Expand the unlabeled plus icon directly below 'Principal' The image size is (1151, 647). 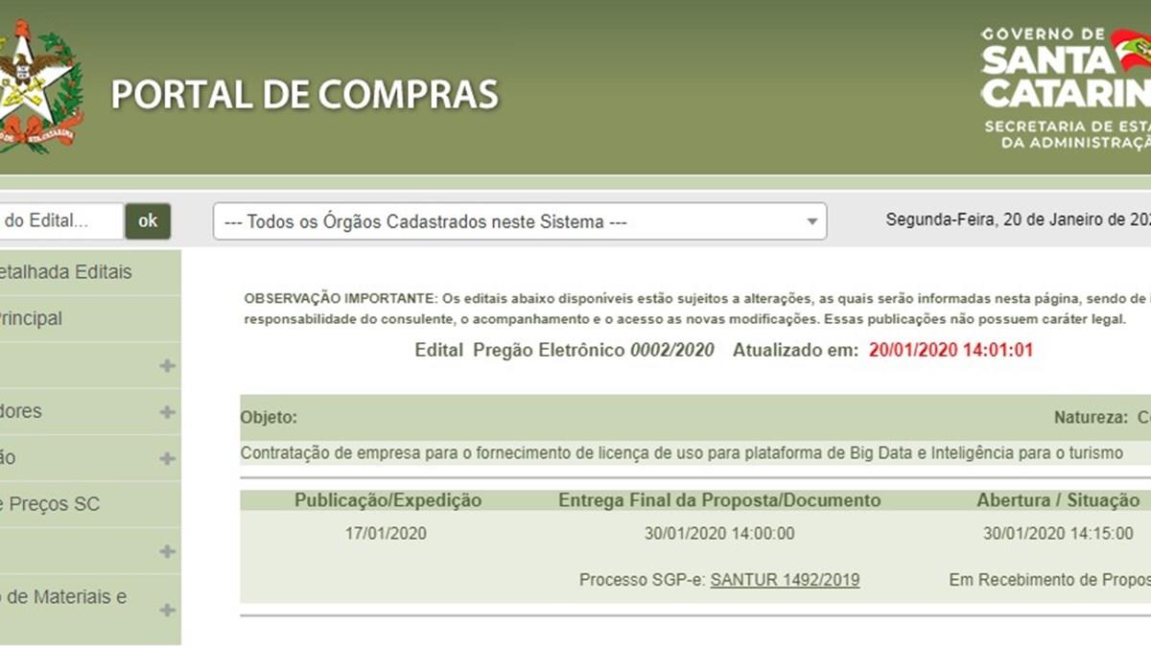click(x=168, y=366)
